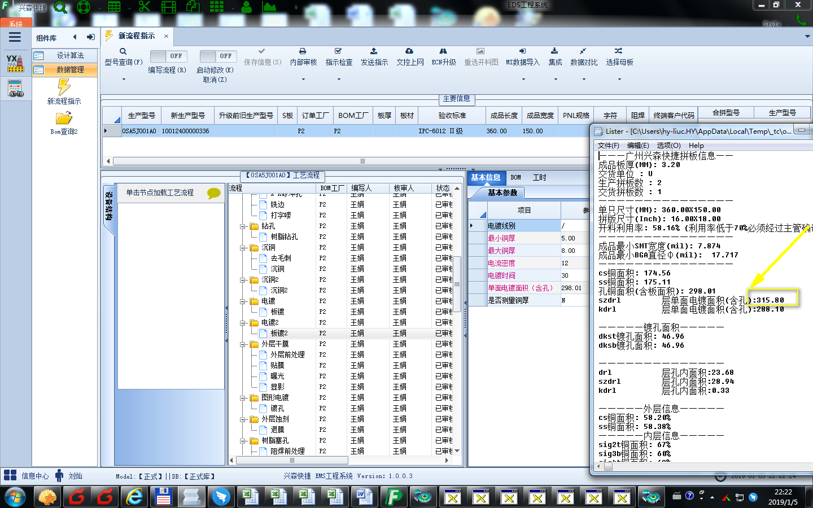Open the hamburger menu in left sidebar

coord(15,37)
